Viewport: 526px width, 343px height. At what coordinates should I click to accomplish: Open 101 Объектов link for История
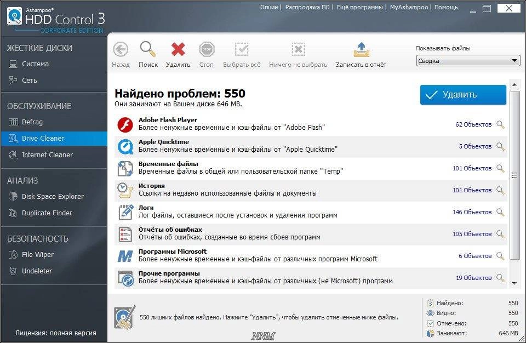tap(472, 190)
